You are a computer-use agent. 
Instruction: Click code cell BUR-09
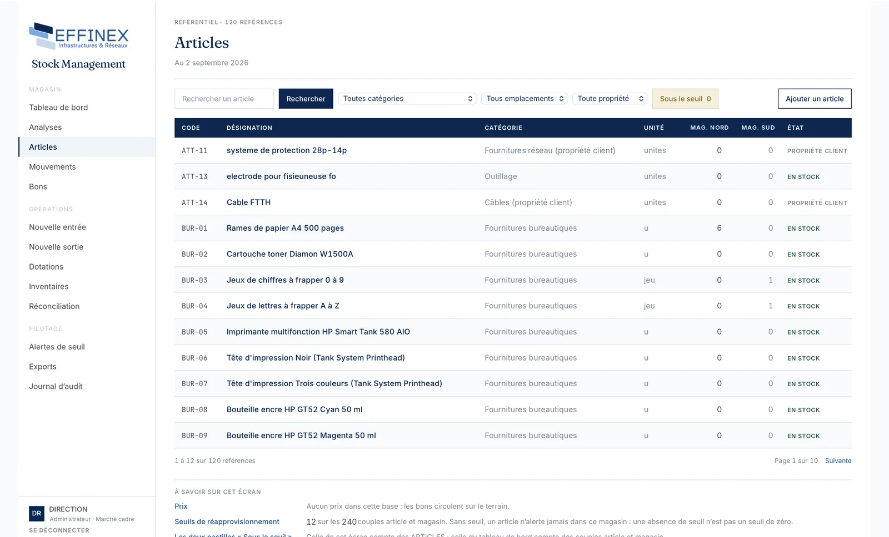[x=194, y=436]
